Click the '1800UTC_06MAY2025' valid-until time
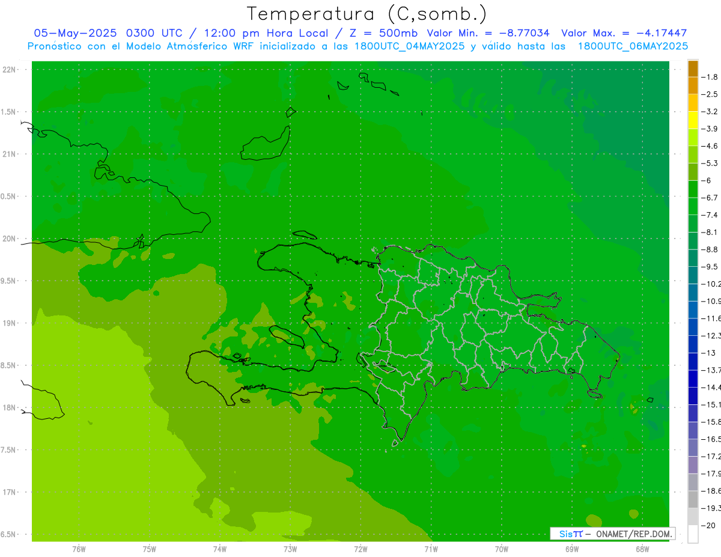 click(x=633, y=46)
